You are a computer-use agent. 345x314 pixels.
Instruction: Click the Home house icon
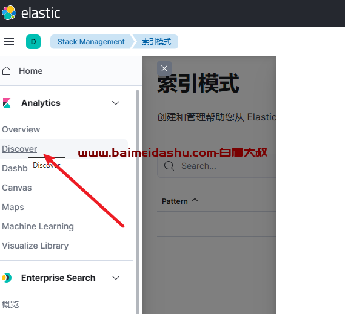tap(7, 71)
